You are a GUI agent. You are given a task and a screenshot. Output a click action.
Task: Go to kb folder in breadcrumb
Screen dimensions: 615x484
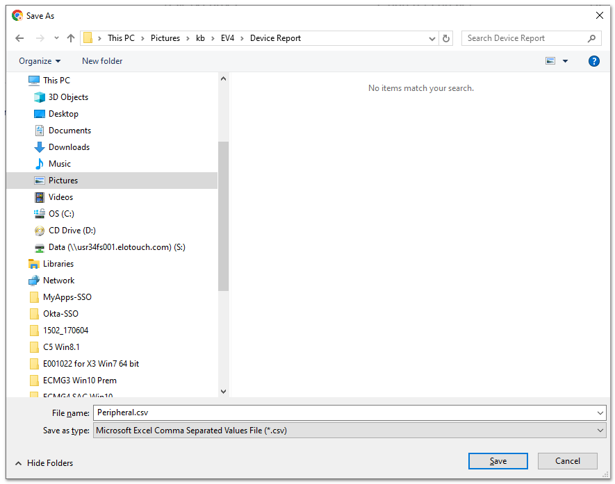(200, 38)
